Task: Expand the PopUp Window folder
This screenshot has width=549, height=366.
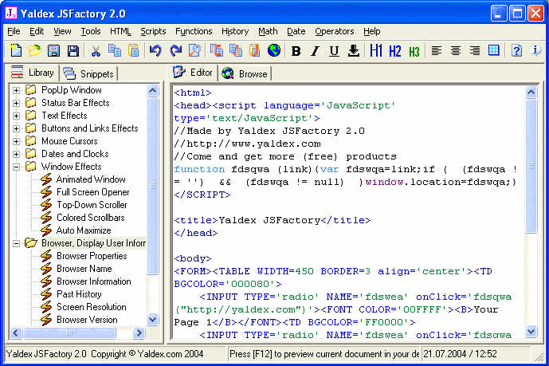Action: point(16,90)
